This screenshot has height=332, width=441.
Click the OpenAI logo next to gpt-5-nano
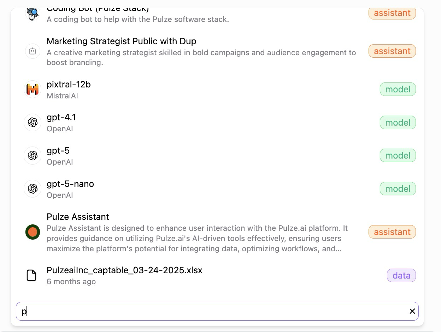33,189
